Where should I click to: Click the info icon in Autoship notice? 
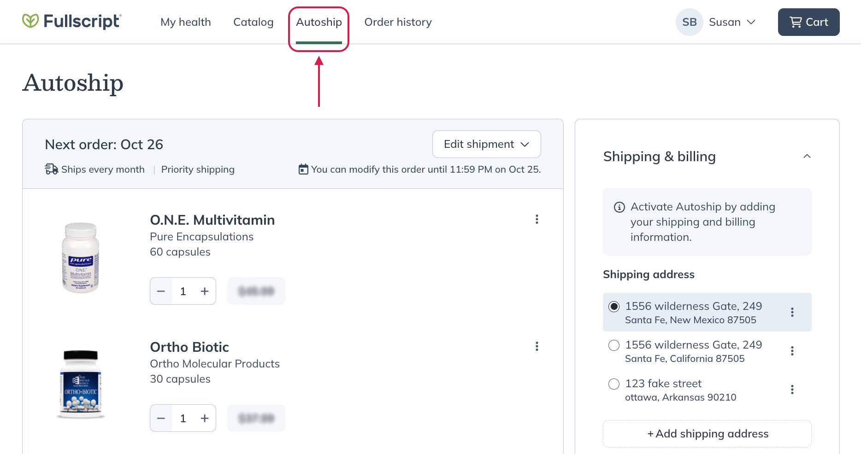(x=619, y=207)
